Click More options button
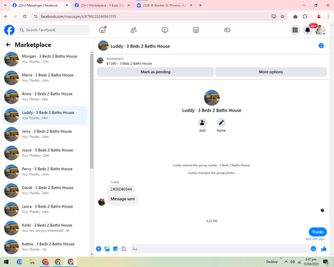 click(271, 72)
